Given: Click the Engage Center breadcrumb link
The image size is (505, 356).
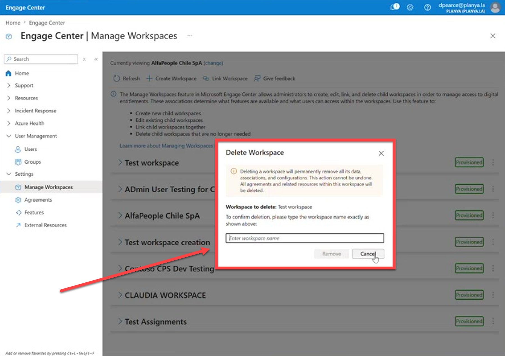Looking at the screenshot, I should [x=47, y=23].
